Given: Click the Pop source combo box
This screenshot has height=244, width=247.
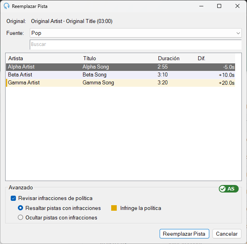Looking at the screenshot, I should [136, 33].
